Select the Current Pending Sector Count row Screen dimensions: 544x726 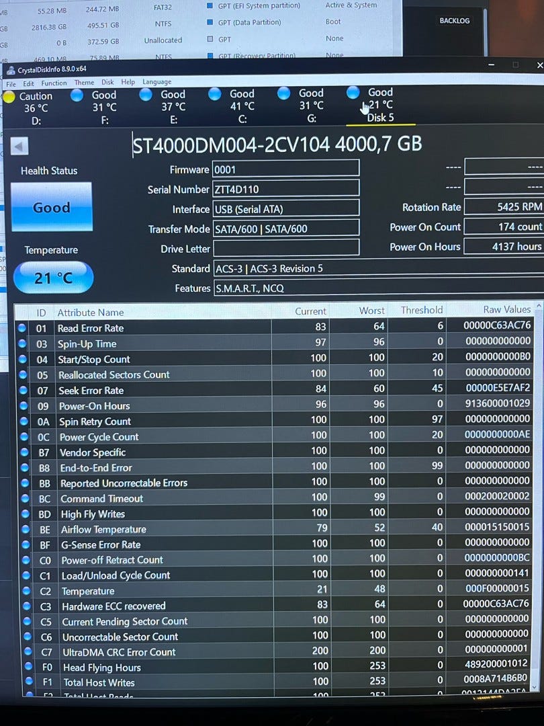[277, 620]
